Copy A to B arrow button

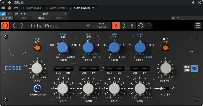[x=124, y=25]
